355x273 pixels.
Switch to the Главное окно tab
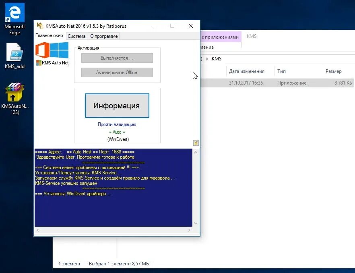(49, 35)
